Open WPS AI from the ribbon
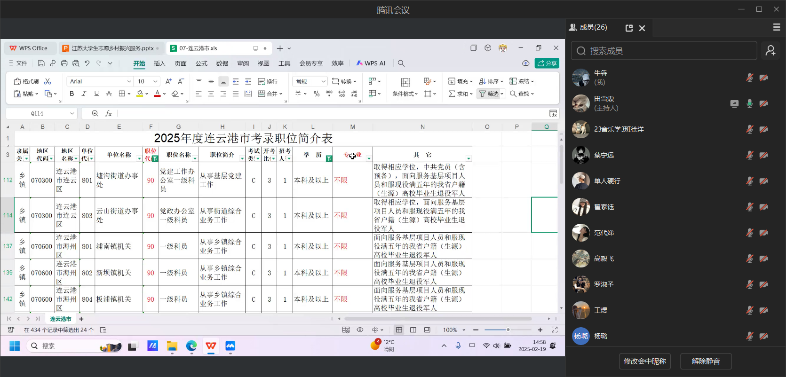This screenshot has height=377, width=786. tap(371, 63)
